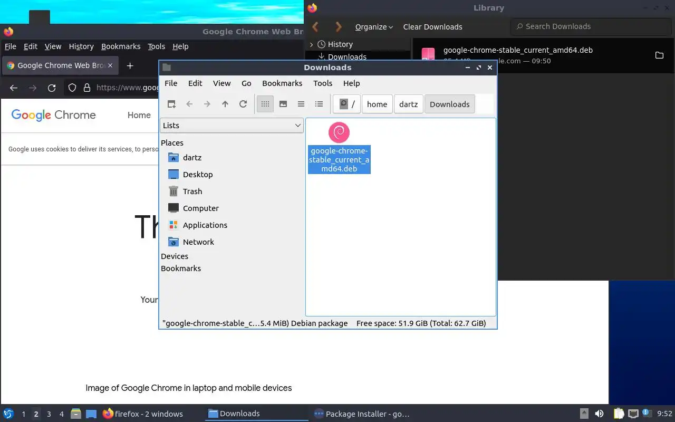This screenshot has height=422, width=675.
Task: Open Edit menu in Downloads window
Action: coord(195,83)
